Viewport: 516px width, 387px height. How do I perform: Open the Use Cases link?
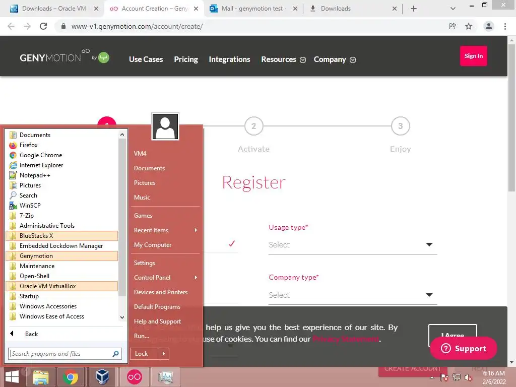pos(146,59)
